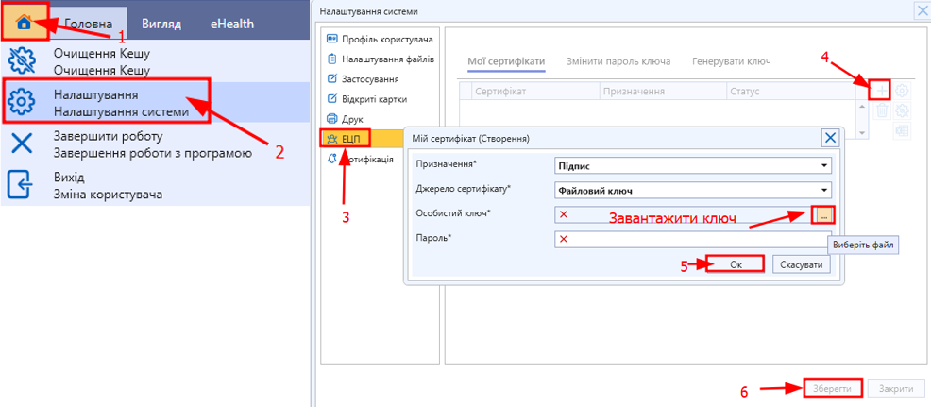This screenshot has height=408, width=931.
Task: Click the Мій сертифікат (Створення) title text
Action: (x=471, y=139)
